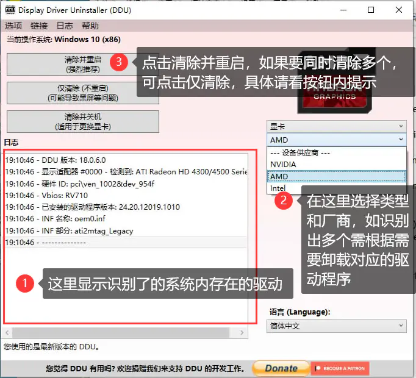Open the 帮助 menu
Image resolution: width=416 pixels, height=378 pixels.
[90, 26]
